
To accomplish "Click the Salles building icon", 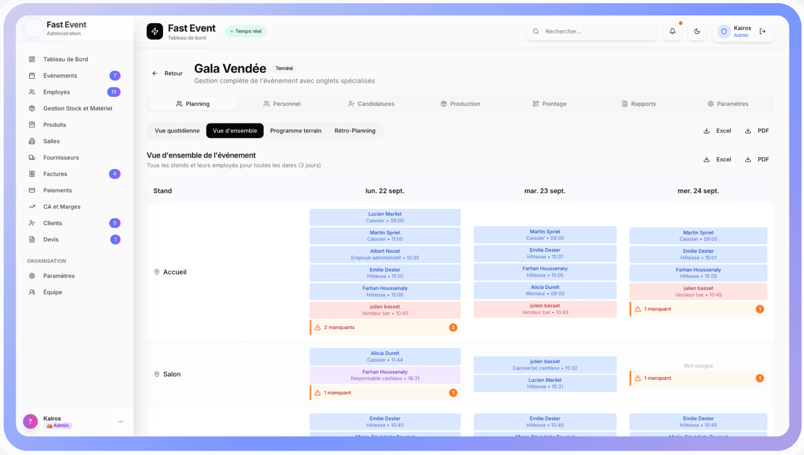I will (32, 141).
